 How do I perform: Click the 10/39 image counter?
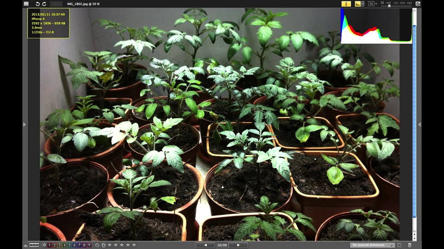[x=222, y=245]
